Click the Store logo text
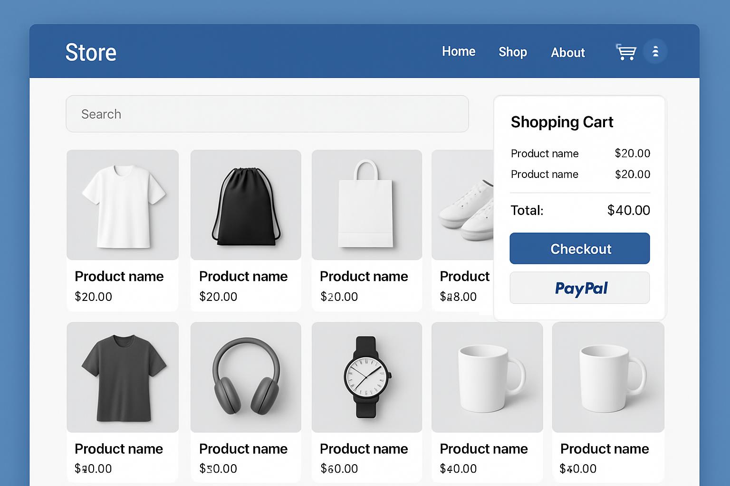 pyautogui.click(x=91, y=52)
